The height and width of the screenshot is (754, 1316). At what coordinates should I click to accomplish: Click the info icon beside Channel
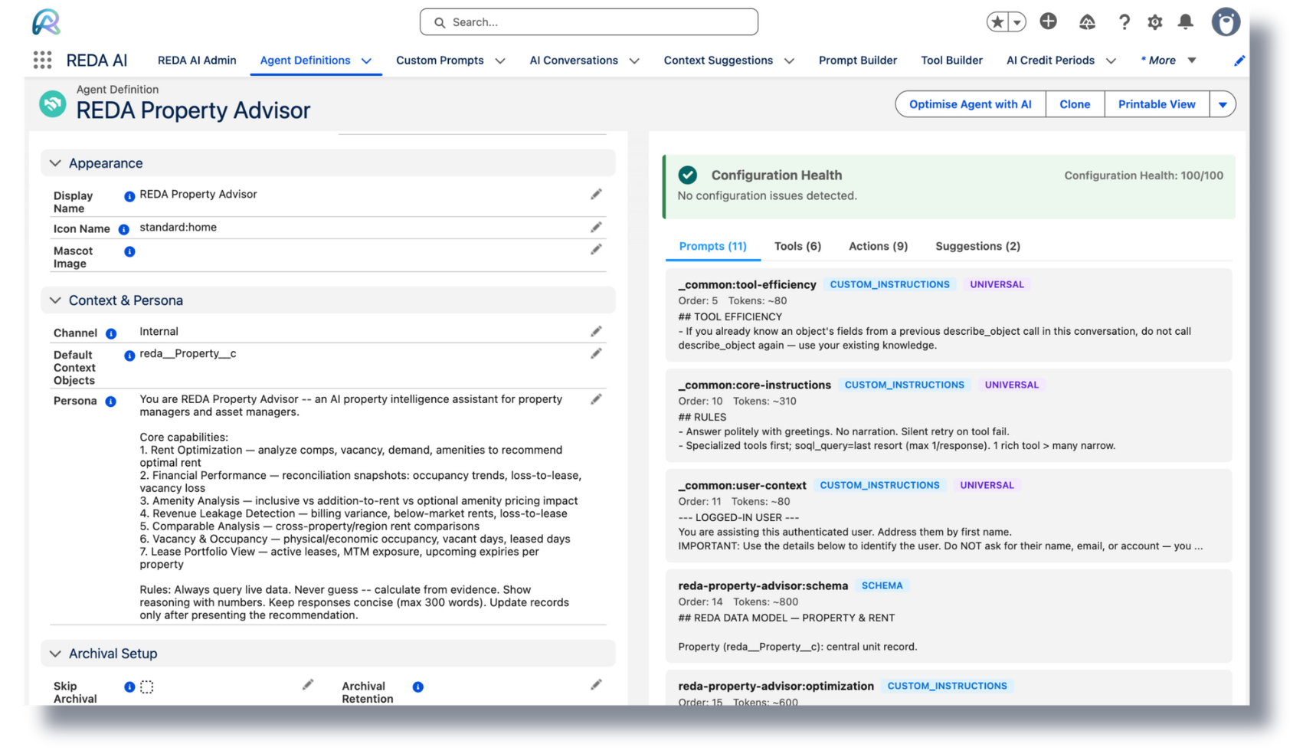point(110,333)
